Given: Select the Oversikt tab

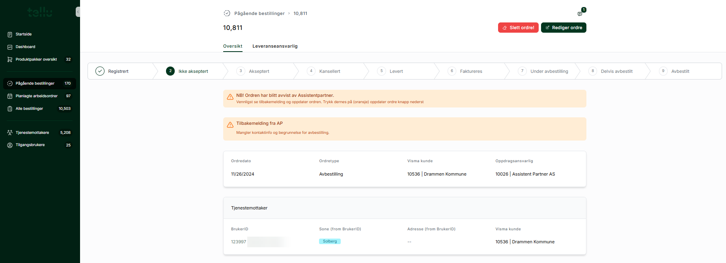Looking at the screenshot, I should coord(233,46).
